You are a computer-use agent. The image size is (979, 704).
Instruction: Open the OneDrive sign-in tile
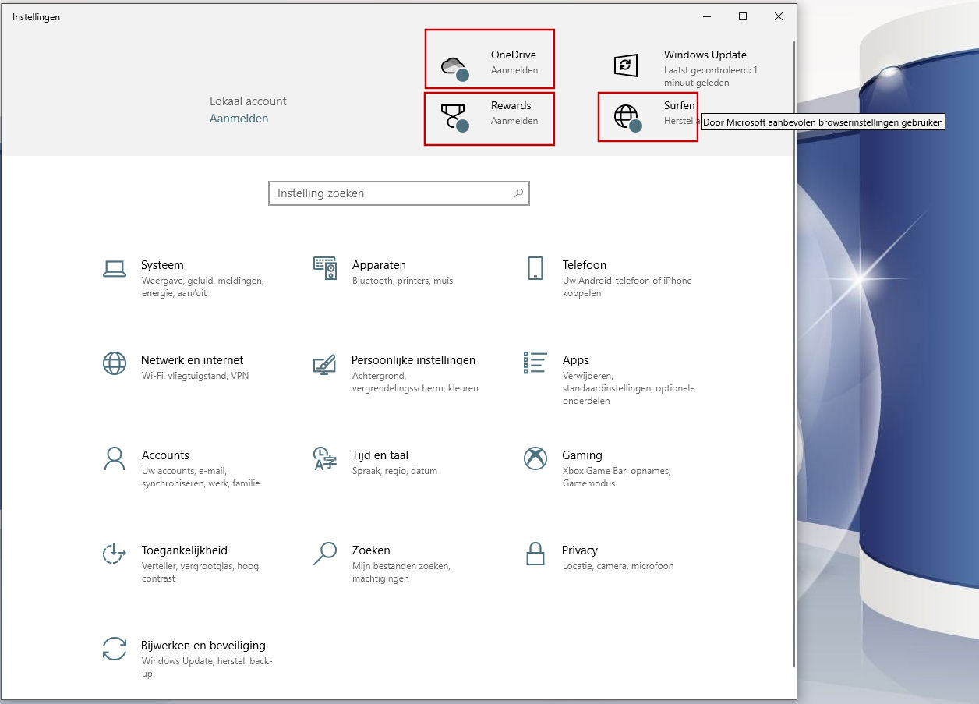pos(489,59)
